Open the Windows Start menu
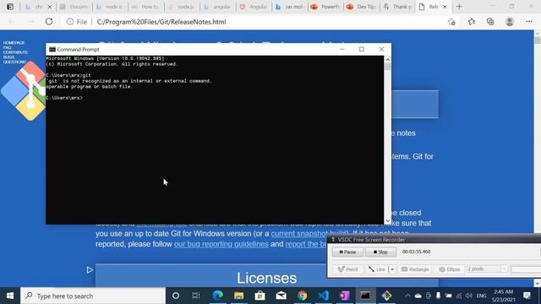Screen dimensions: 541x304 (x=10, y=296)
